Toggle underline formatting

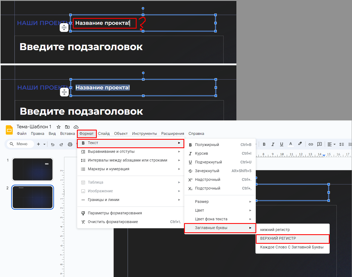(281, 144)
